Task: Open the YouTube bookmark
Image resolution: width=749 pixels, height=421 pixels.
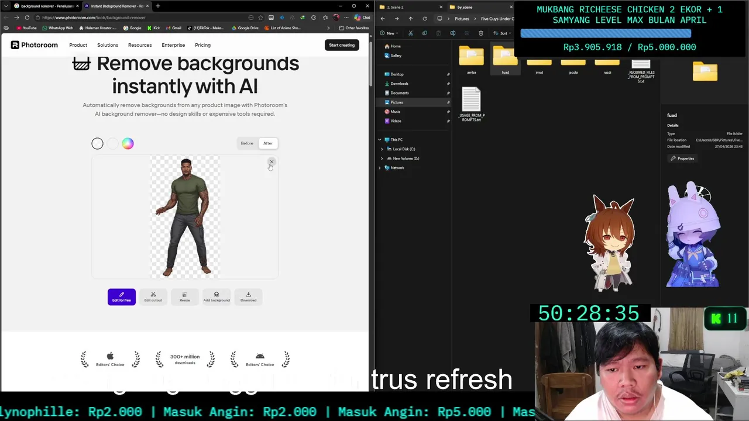Action: click(x=26, y=28)
